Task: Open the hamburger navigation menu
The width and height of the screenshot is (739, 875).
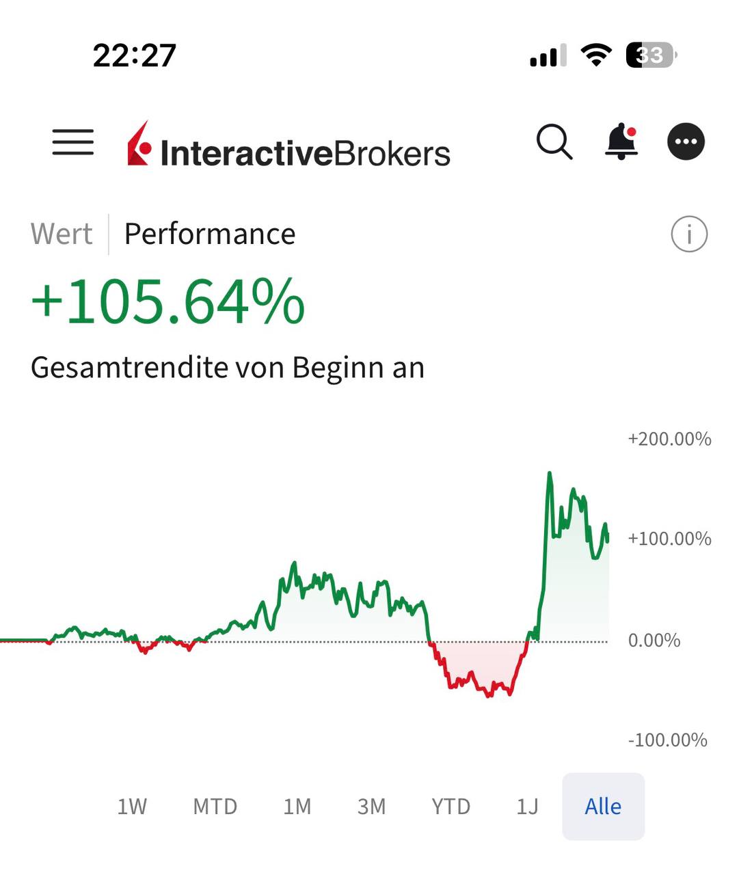Action: (73, 142)
